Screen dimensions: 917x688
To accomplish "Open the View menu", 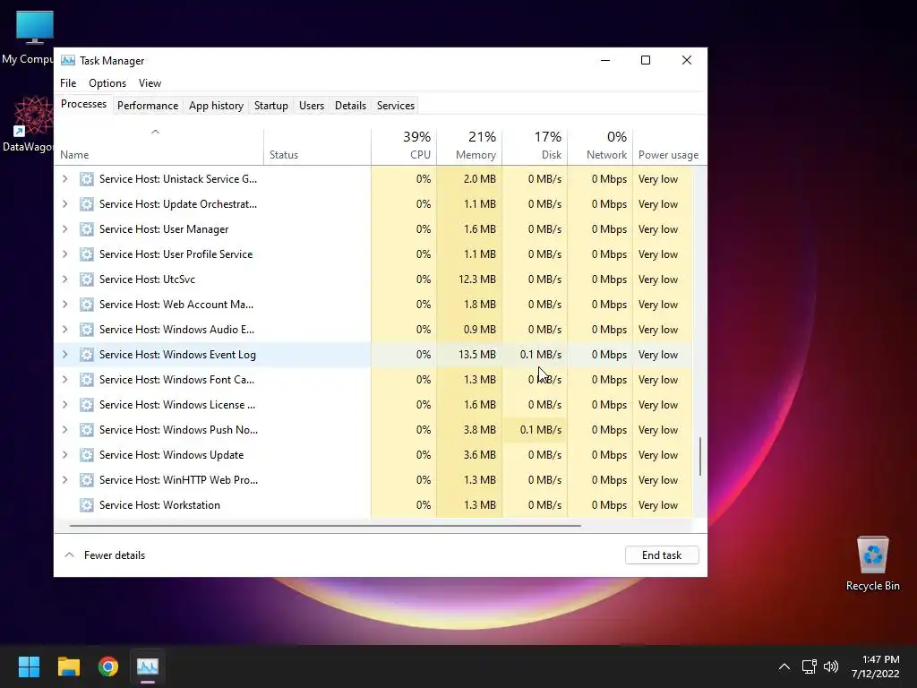I will coord(150,83).
